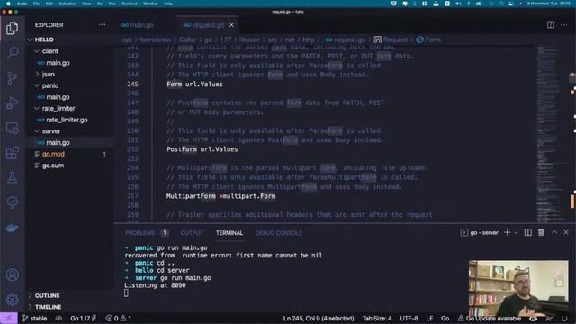Open the Remote Explorer view

tap(12, 128)
